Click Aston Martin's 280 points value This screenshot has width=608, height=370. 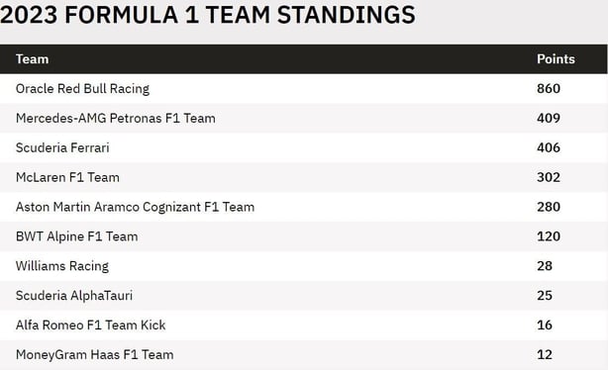click(549, 207)
